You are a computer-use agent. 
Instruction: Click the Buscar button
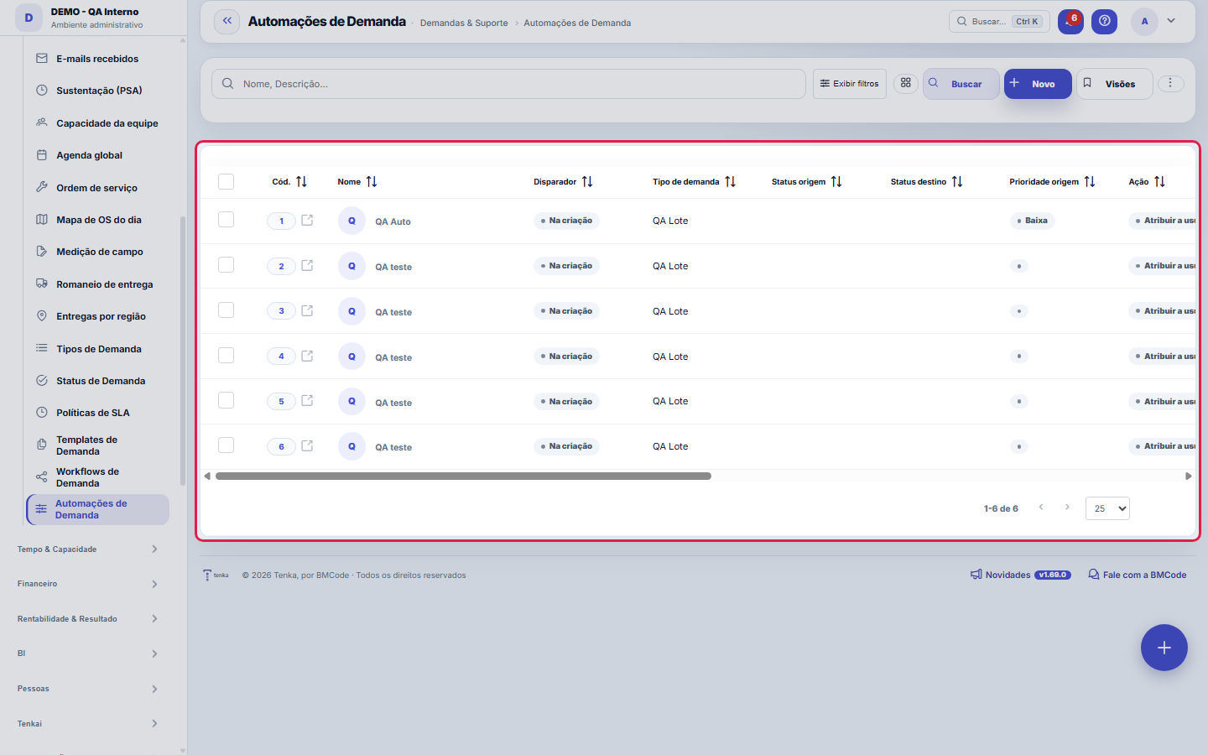(961, 84)
